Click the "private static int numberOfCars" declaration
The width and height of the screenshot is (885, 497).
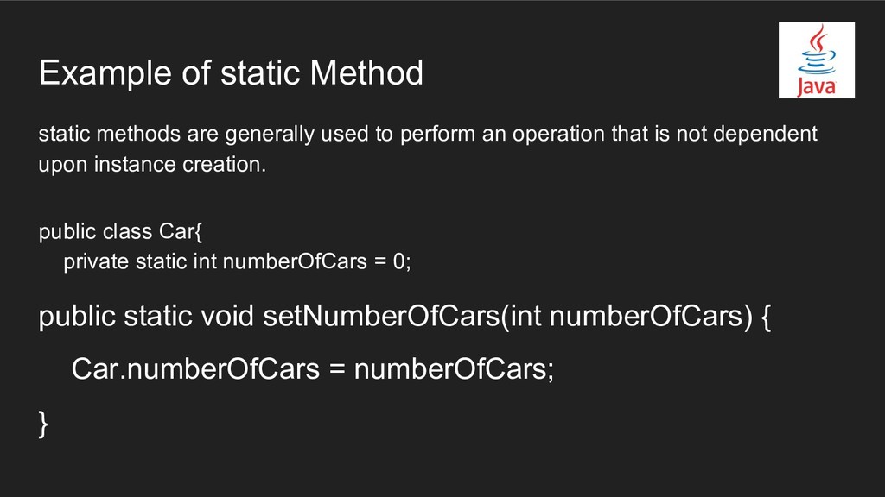point(213,262)
